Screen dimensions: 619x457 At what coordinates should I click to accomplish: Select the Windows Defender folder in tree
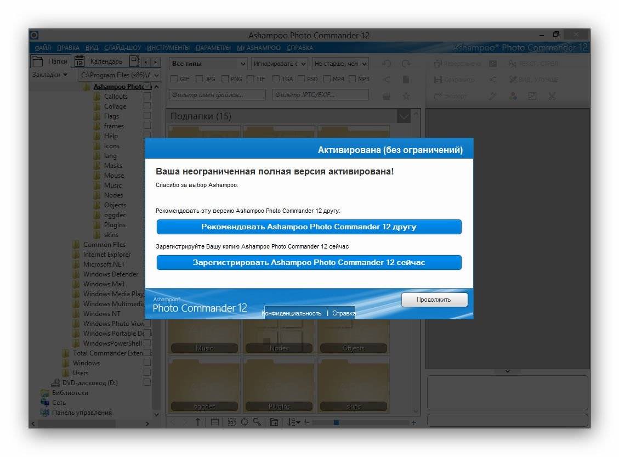111,274
